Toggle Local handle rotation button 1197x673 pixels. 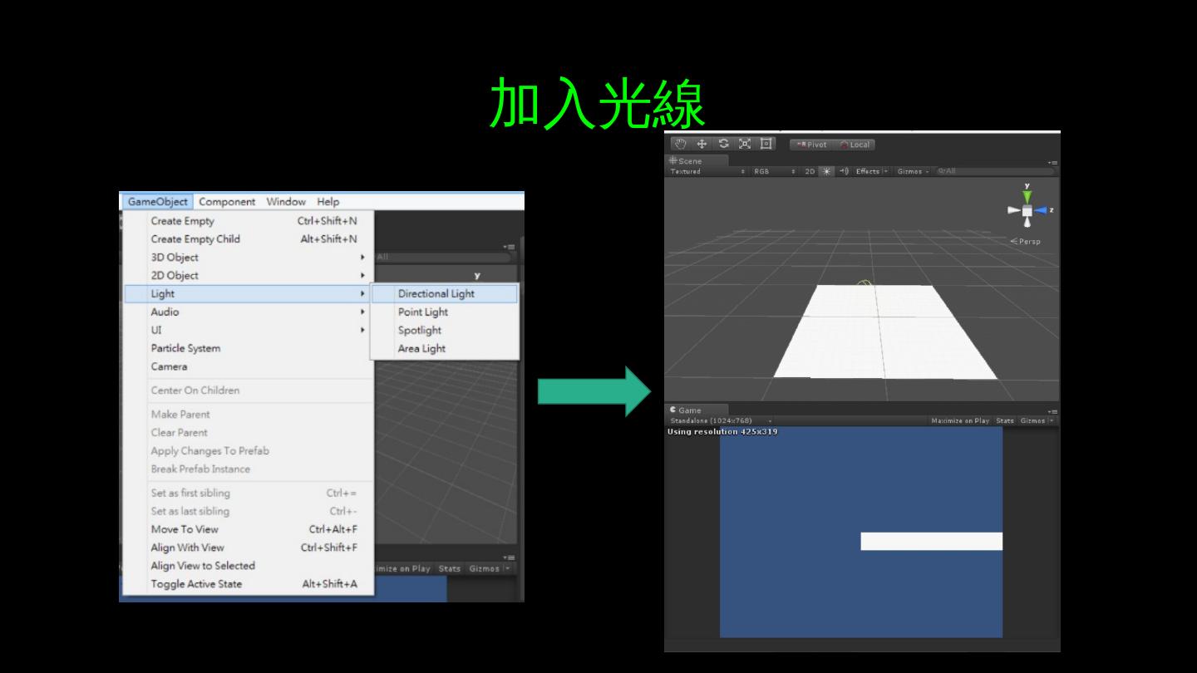(855, 145)
